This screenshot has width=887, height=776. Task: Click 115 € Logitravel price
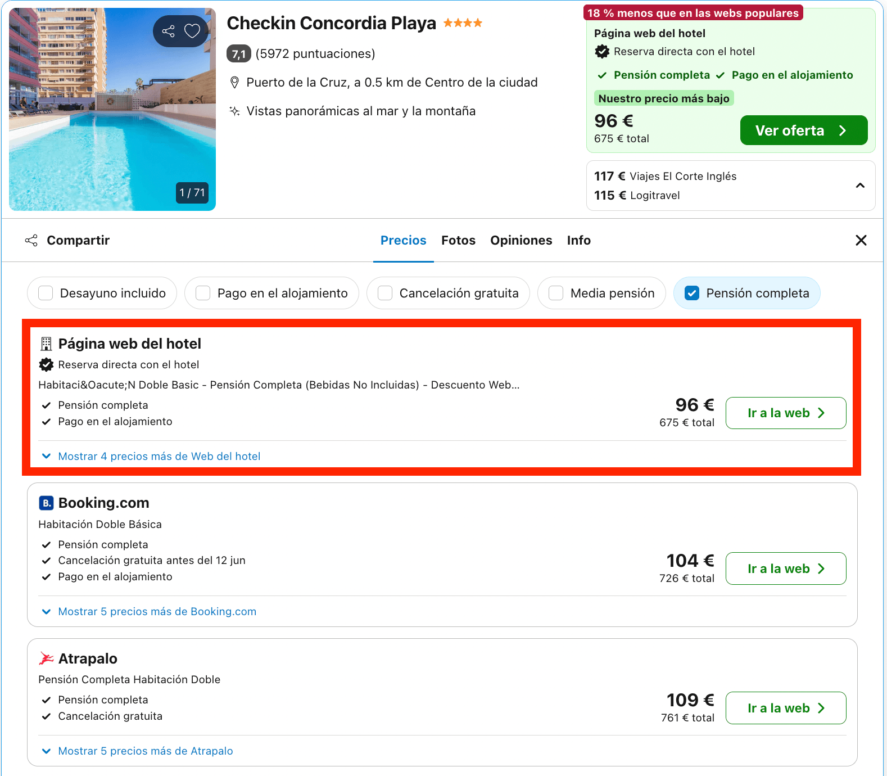(x=637, y=196)
